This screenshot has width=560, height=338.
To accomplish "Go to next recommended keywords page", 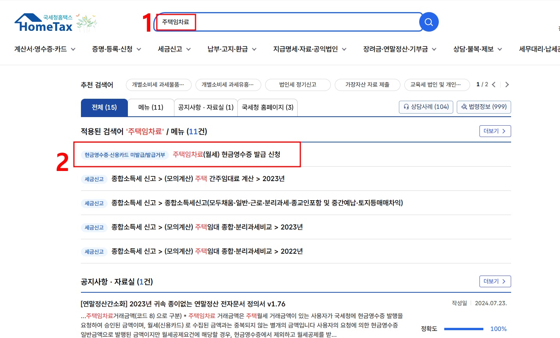I will click(507, 85).
